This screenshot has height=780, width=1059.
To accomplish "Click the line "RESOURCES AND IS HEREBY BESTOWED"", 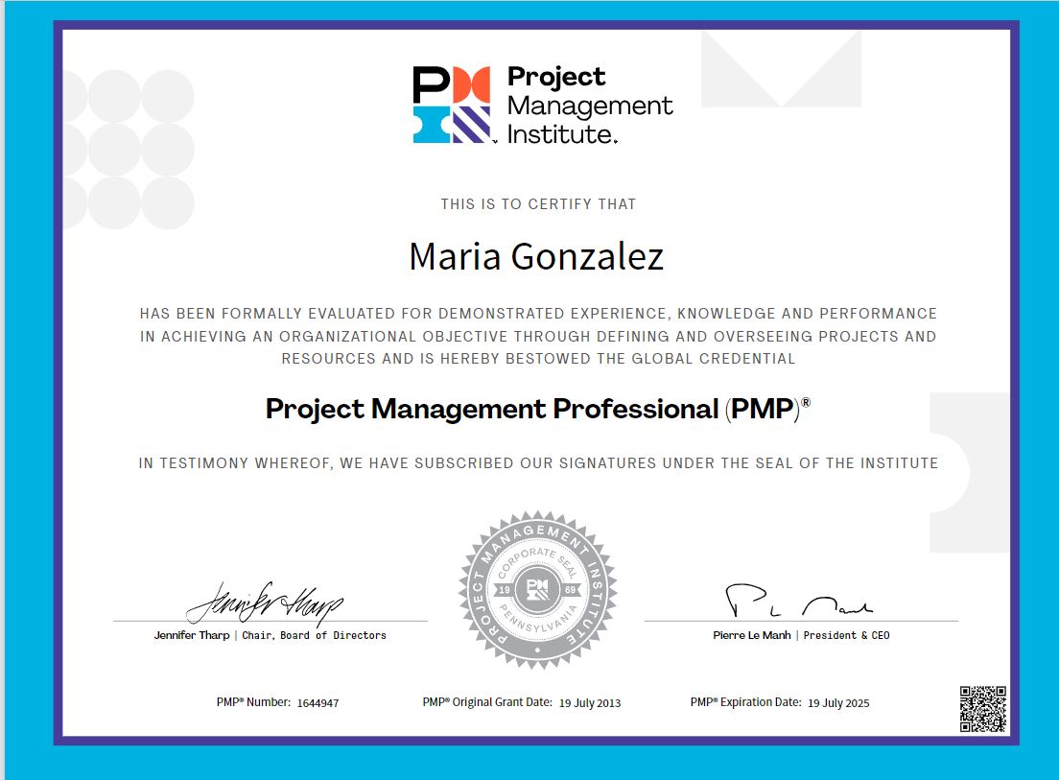I will point(538,359).
